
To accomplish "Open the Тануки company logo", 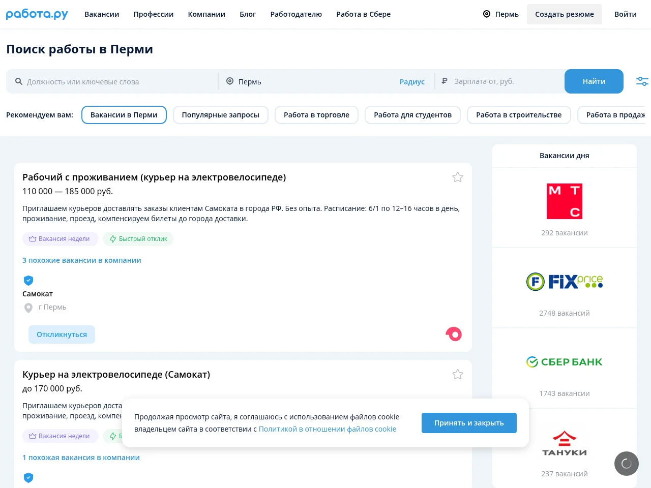I will click(565, 443).
